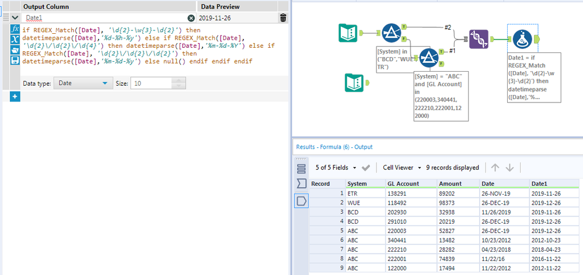
Task: Open Columns and Constants X icon
Action: (15, 39)
